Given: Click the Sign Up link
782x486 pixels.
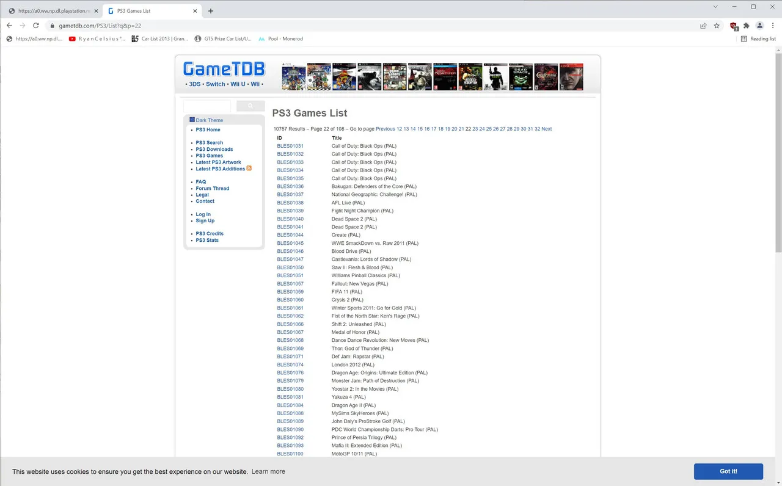Looking at the screenshot, I should tap(205, 221).
